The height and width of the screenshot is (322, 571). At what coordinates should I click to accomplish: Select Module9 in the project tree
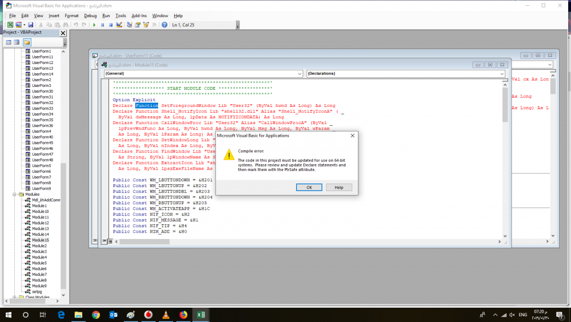click(39, 286)
